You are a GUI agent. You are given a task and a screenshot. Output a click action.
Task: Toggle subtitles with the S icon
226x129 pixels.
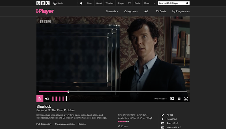pos(179,99)
